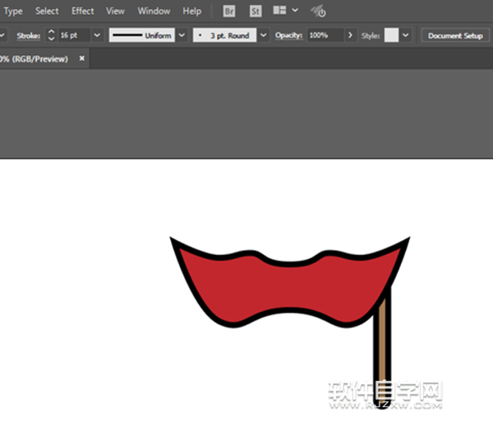493x422 pixels.
Task: Expand the stroke weight dropdown arrow
Action: point(97,36)
